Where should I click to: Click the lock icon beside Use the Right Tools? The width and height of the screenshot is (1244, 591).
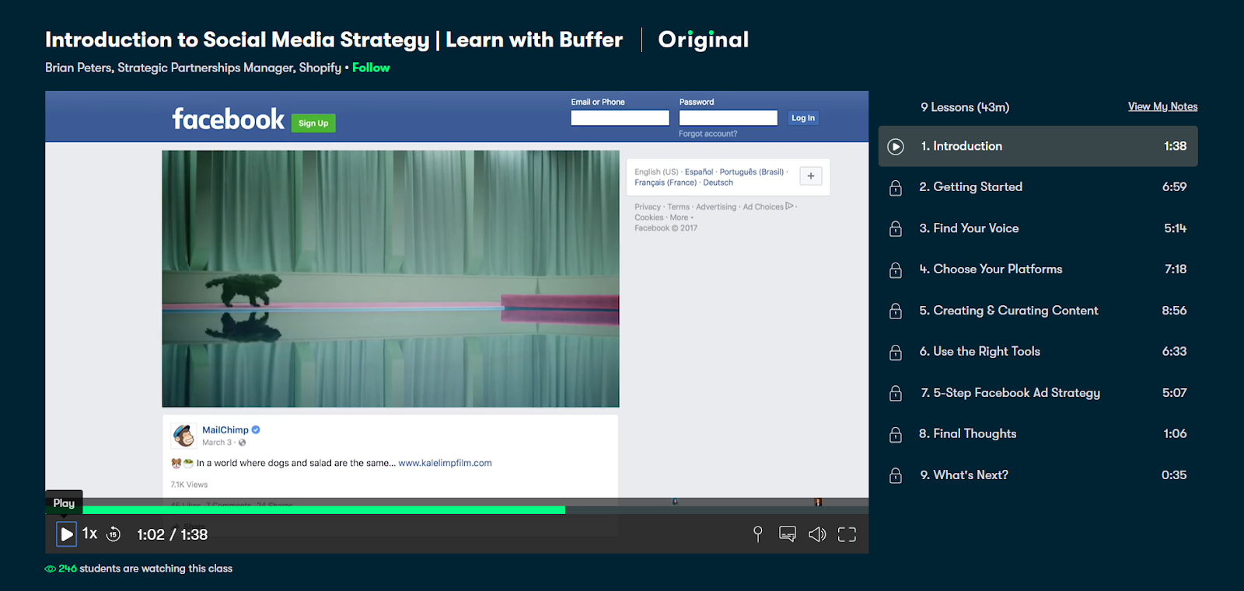tap(896, 353)
